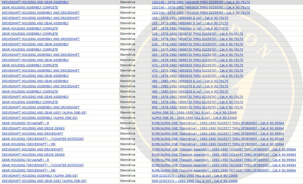
Task: Click the 485 catalog link beside Driveshaft Housing and Gear Assembly
Action: [190, 81]
